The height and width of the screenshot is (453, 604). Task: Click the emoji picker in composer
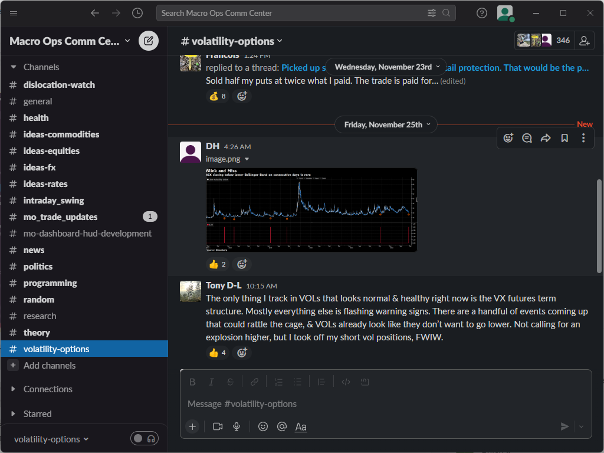(x=263, y=426)
